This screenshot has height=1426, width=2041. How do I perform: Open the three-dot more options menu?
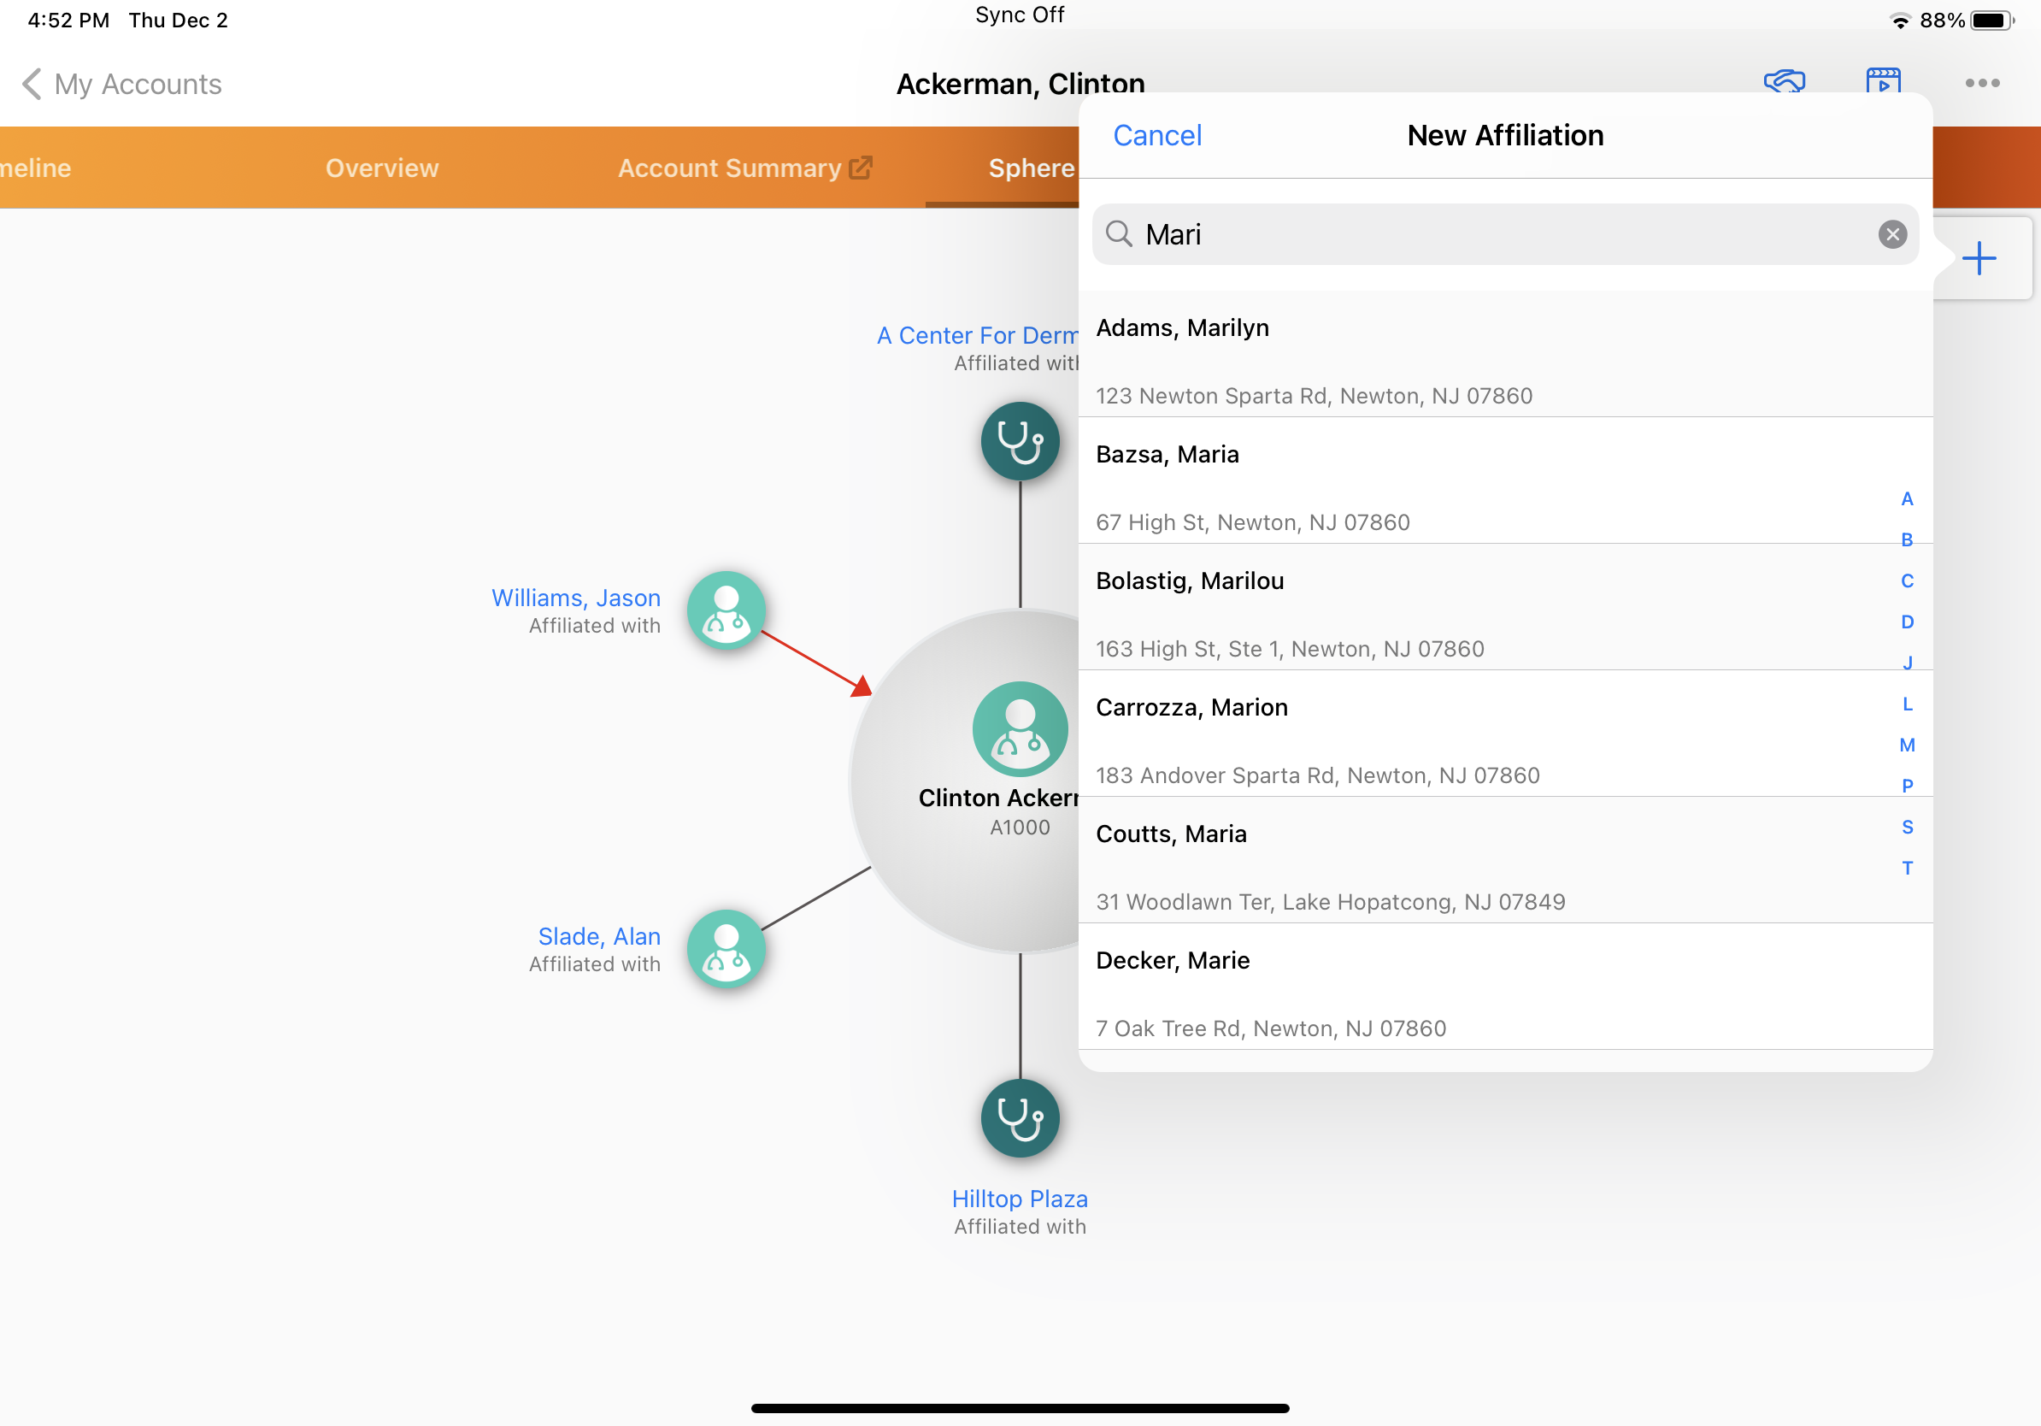(1981, 83)
